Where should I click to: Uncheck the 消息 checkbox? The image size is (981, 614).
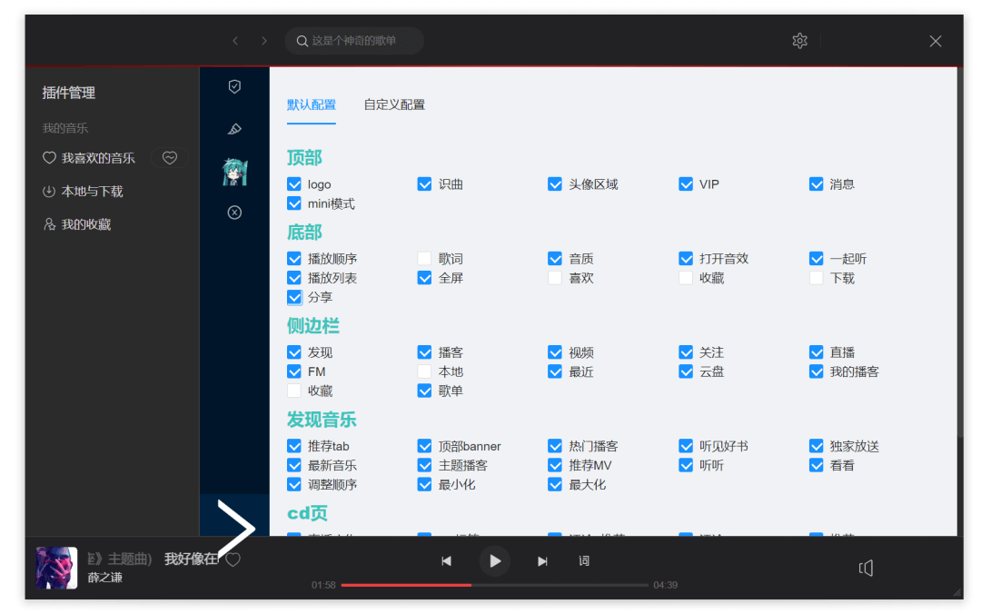point(816,184)
